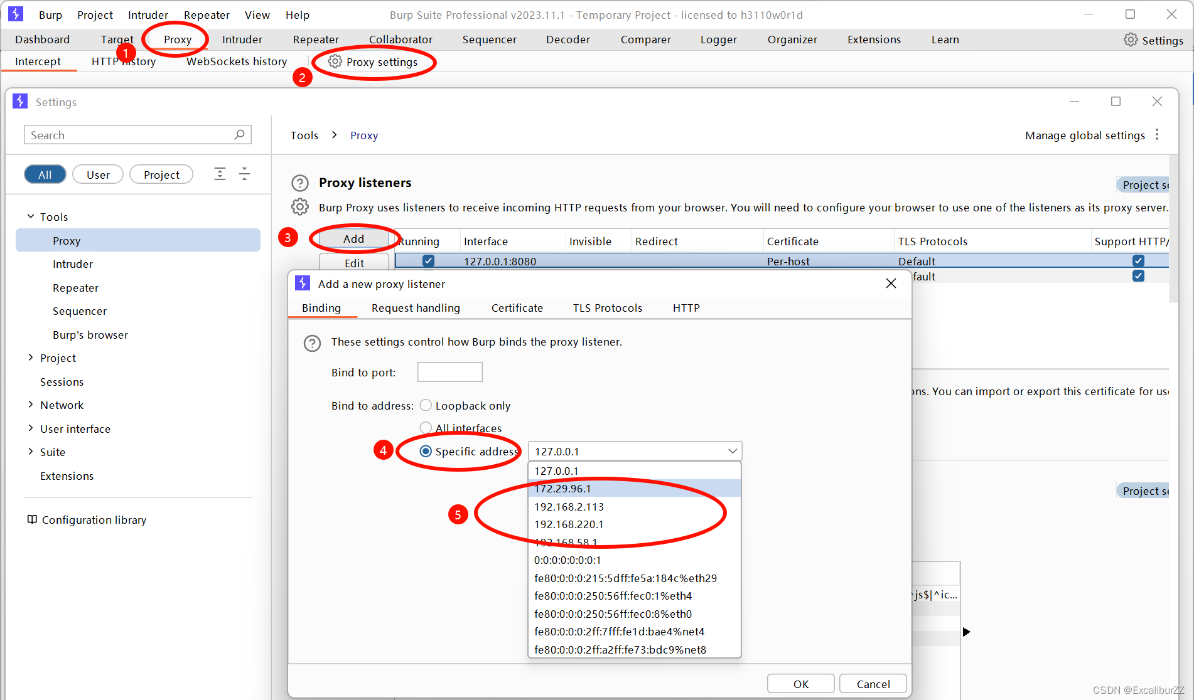This screenshot has width=1194, height=700.
Task: Expand the Project tree section
Action: [x=31, y=358]
